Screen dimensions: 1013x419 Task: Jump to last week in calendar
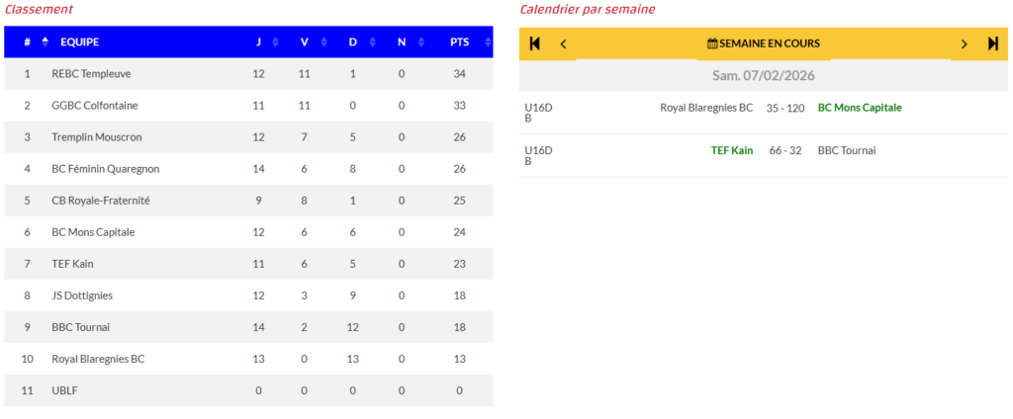pyautogui.click(x=993, y=43)
